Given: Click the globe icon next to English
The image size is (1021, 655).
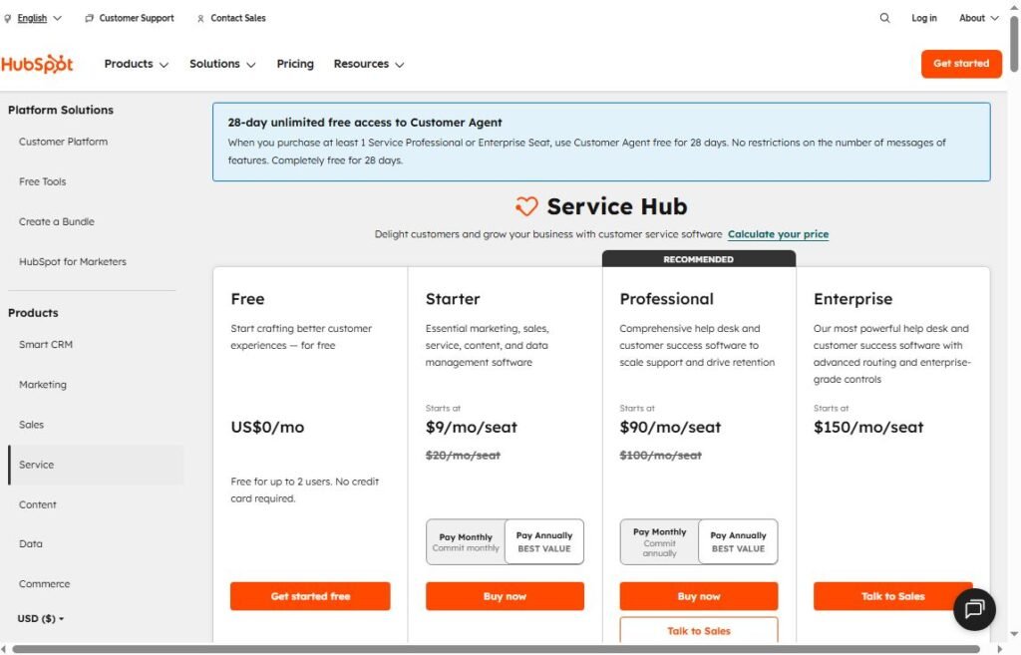Looking at the screenshot, I should 8,17.
